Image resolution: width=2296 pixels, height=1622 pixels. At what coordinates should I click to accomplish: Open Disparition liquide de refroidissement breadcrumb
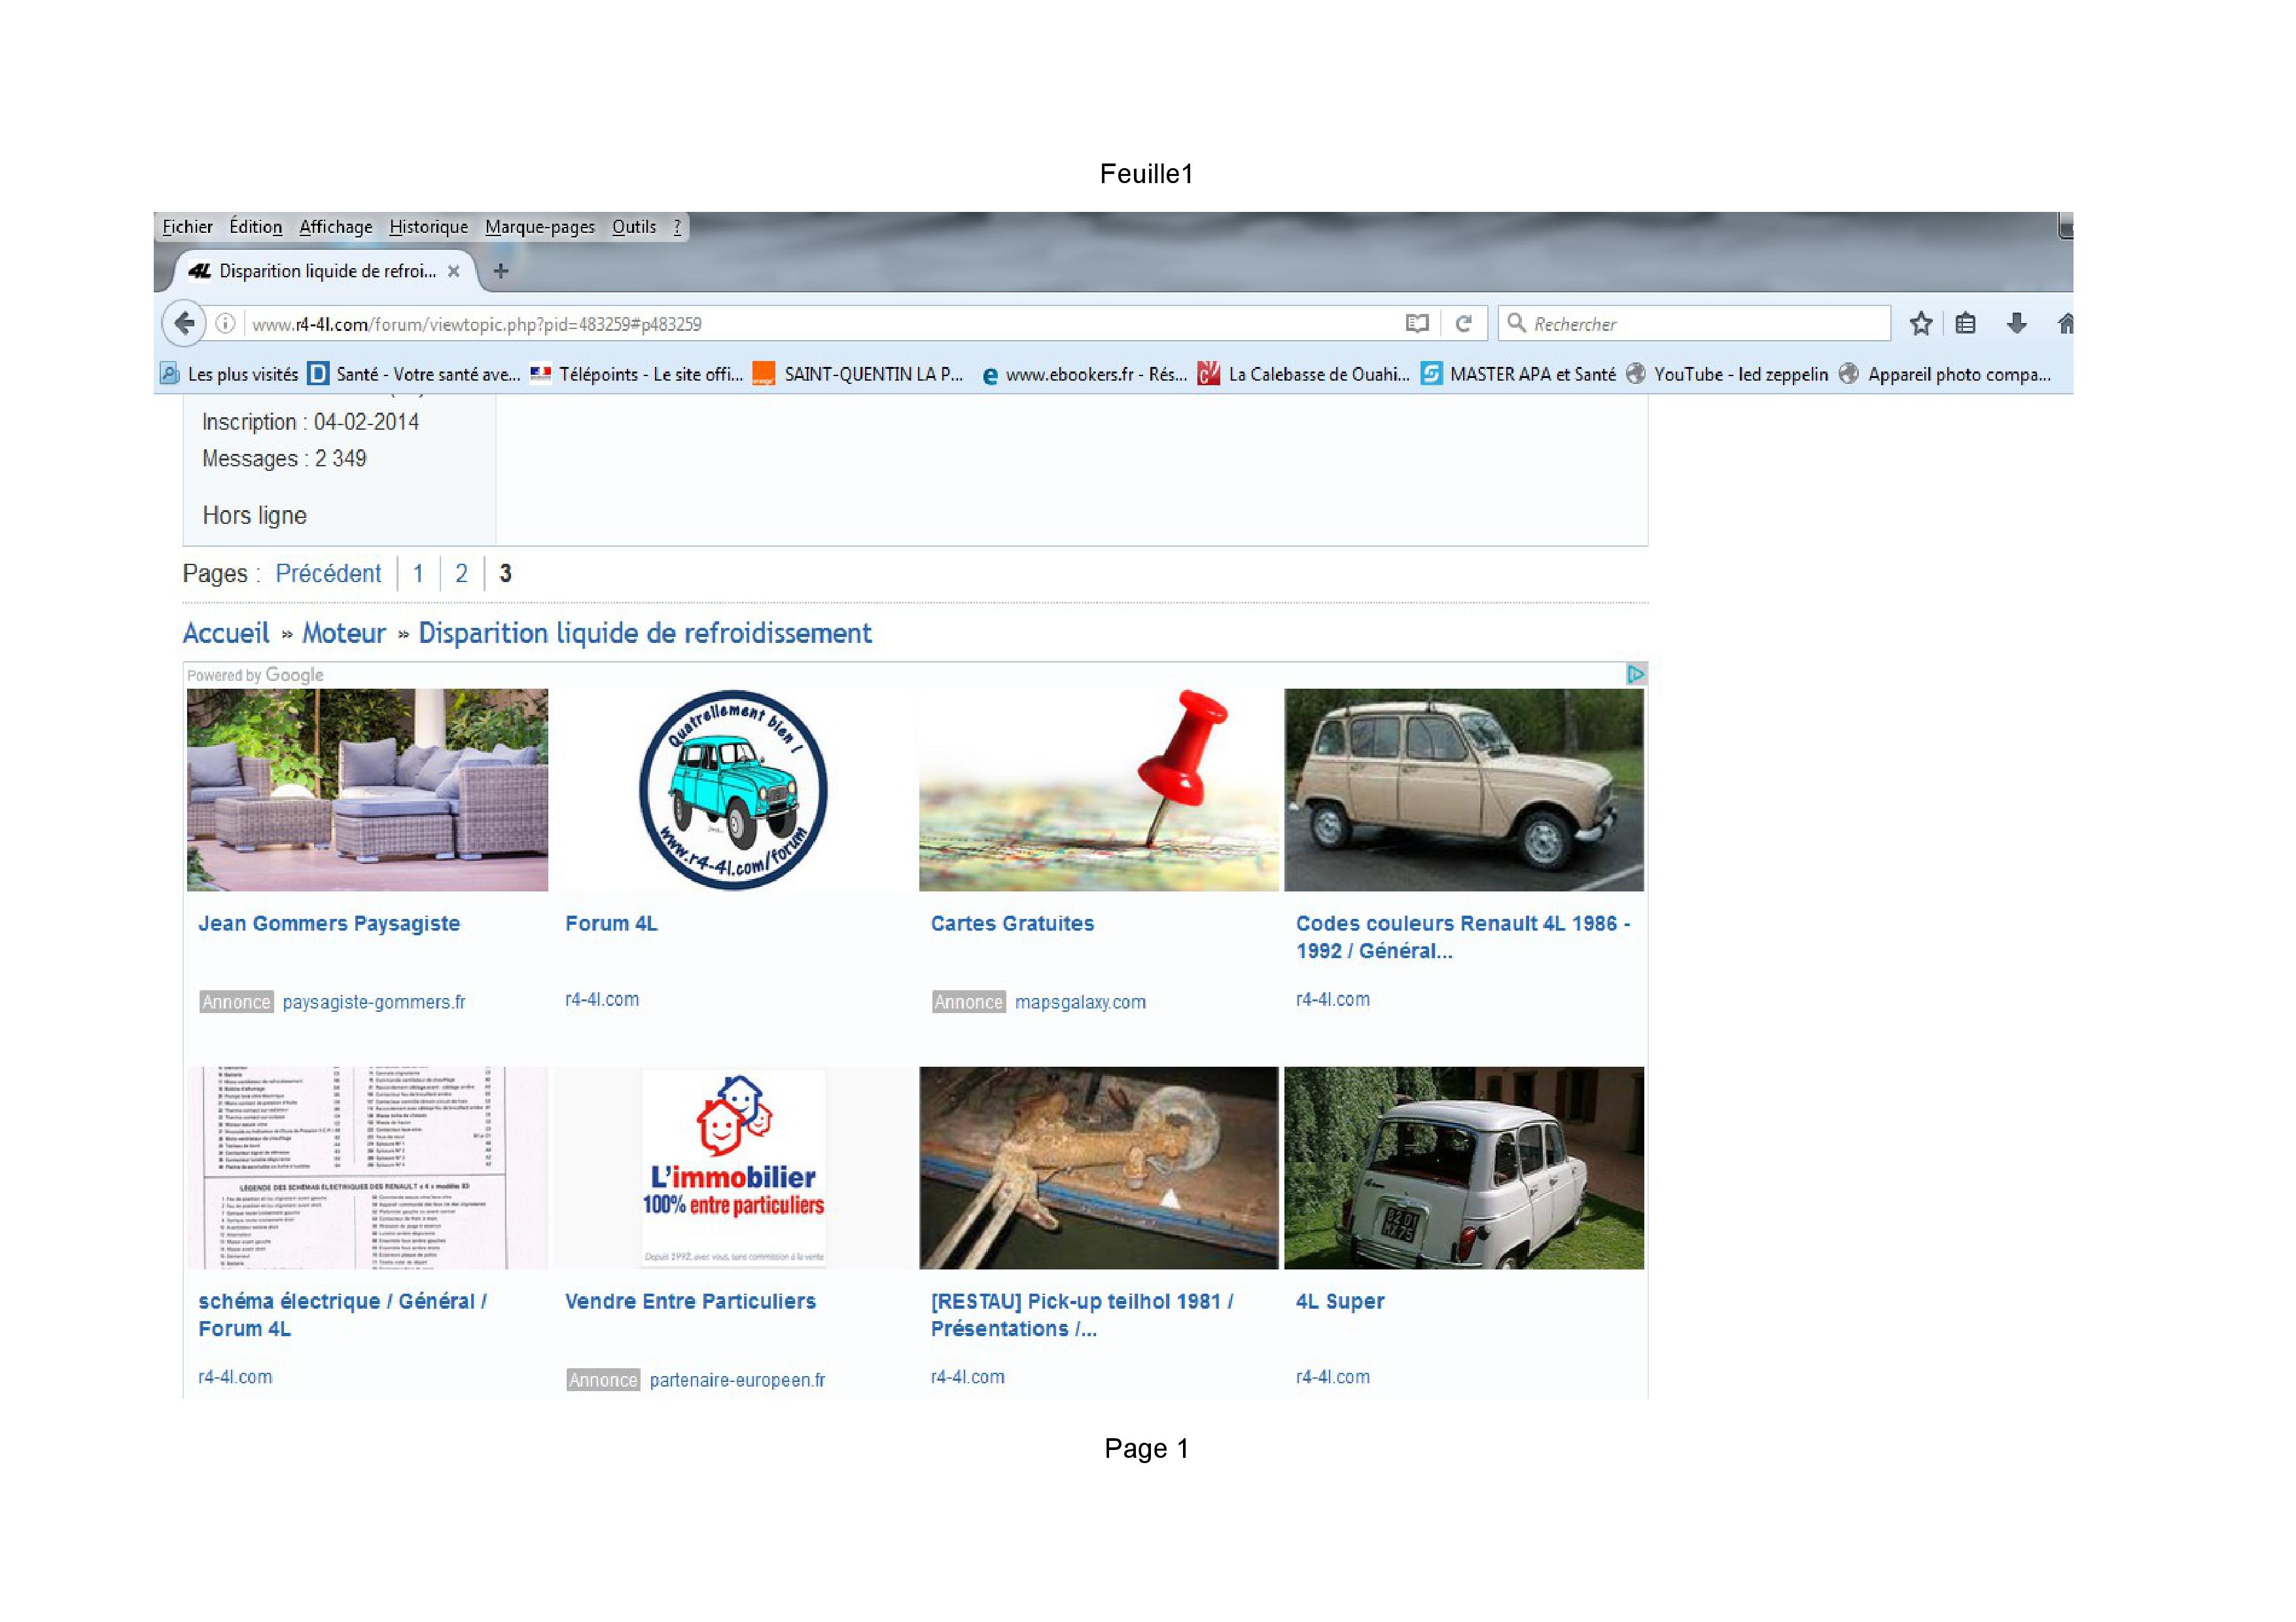tap(645, 632)
